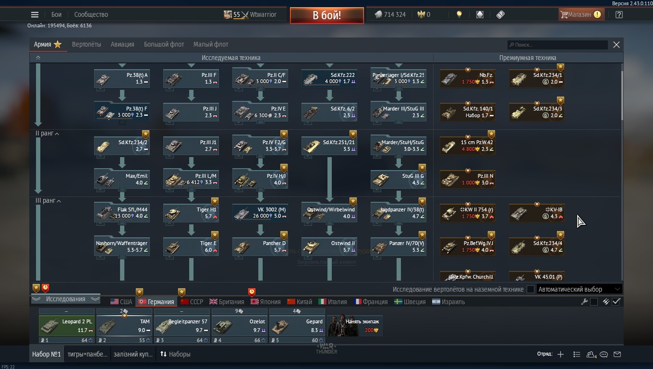653x369 pixels.
Task: Select the Ostwind II vehicle
Action: tap(329, 246)
